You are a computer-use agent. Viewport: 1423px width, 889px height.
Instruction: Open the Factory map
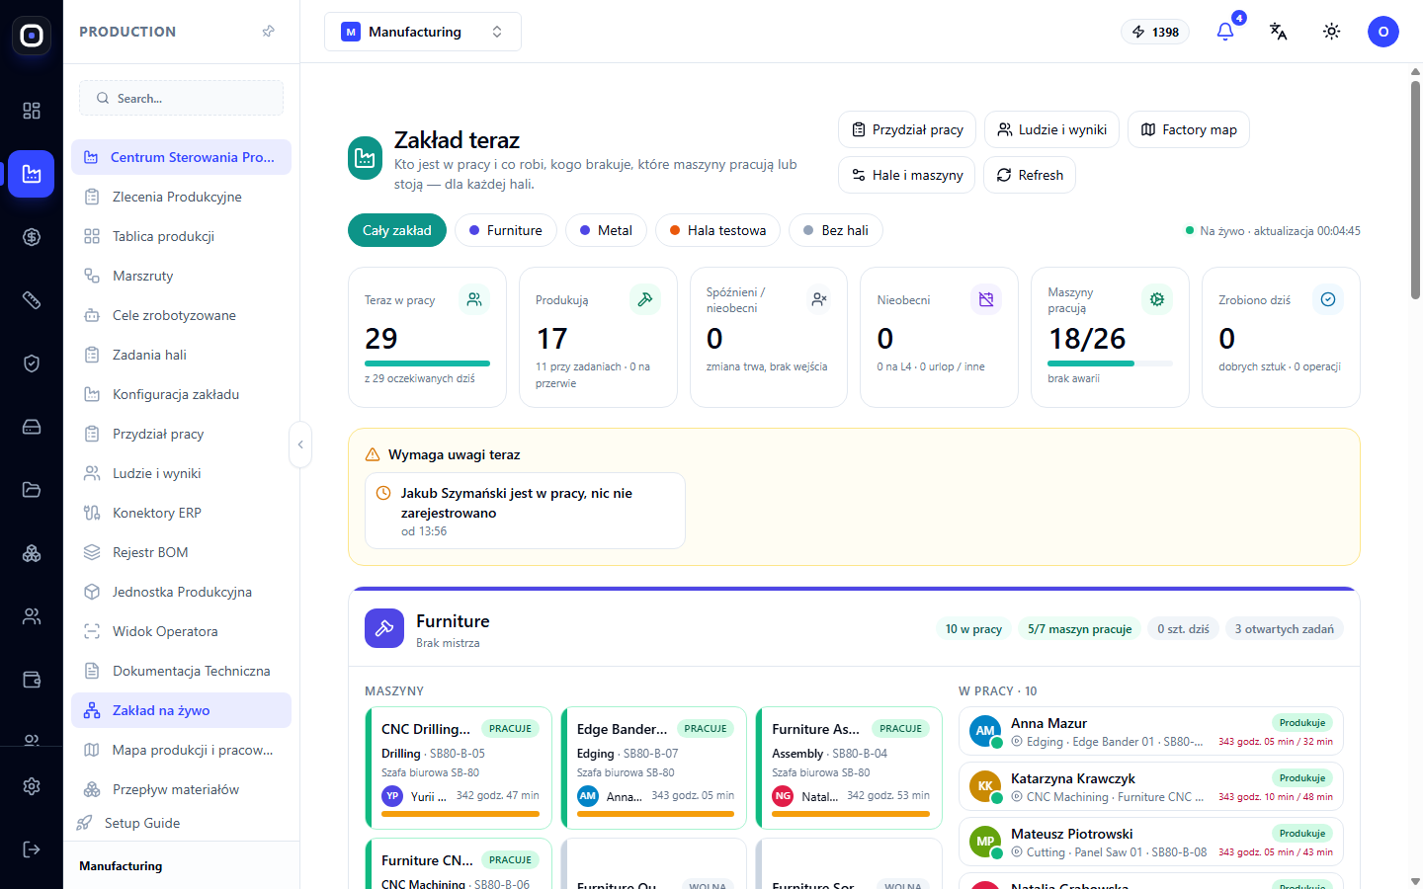coord(1189,129)
